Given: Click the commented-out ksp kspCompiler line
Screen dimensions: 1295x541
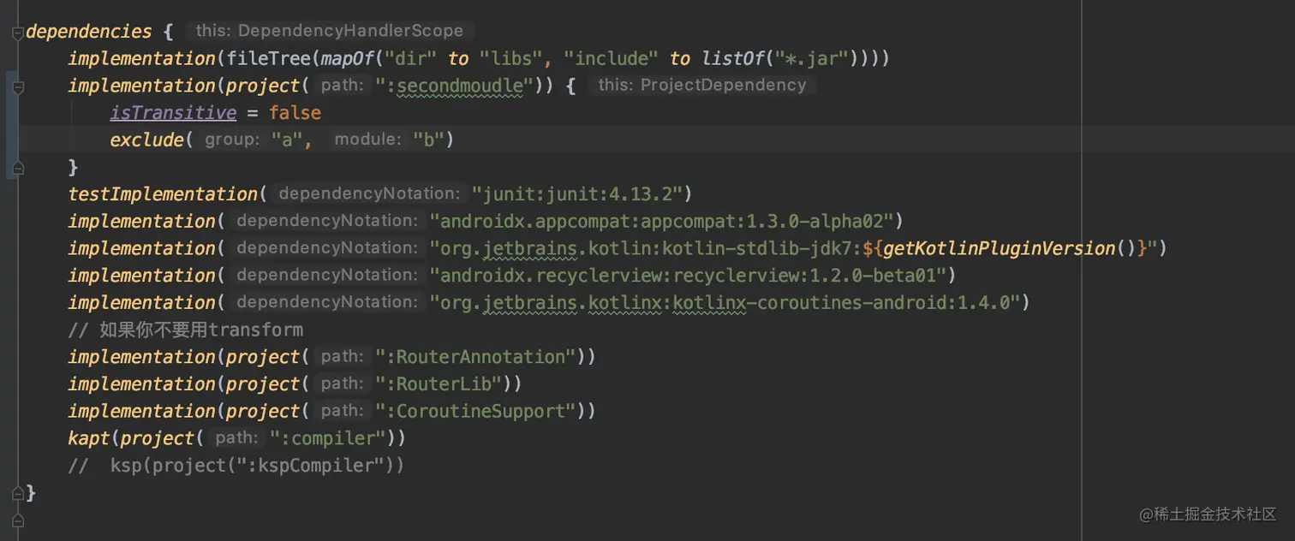Looking at the screenshot, I should [x=236, y=466].
